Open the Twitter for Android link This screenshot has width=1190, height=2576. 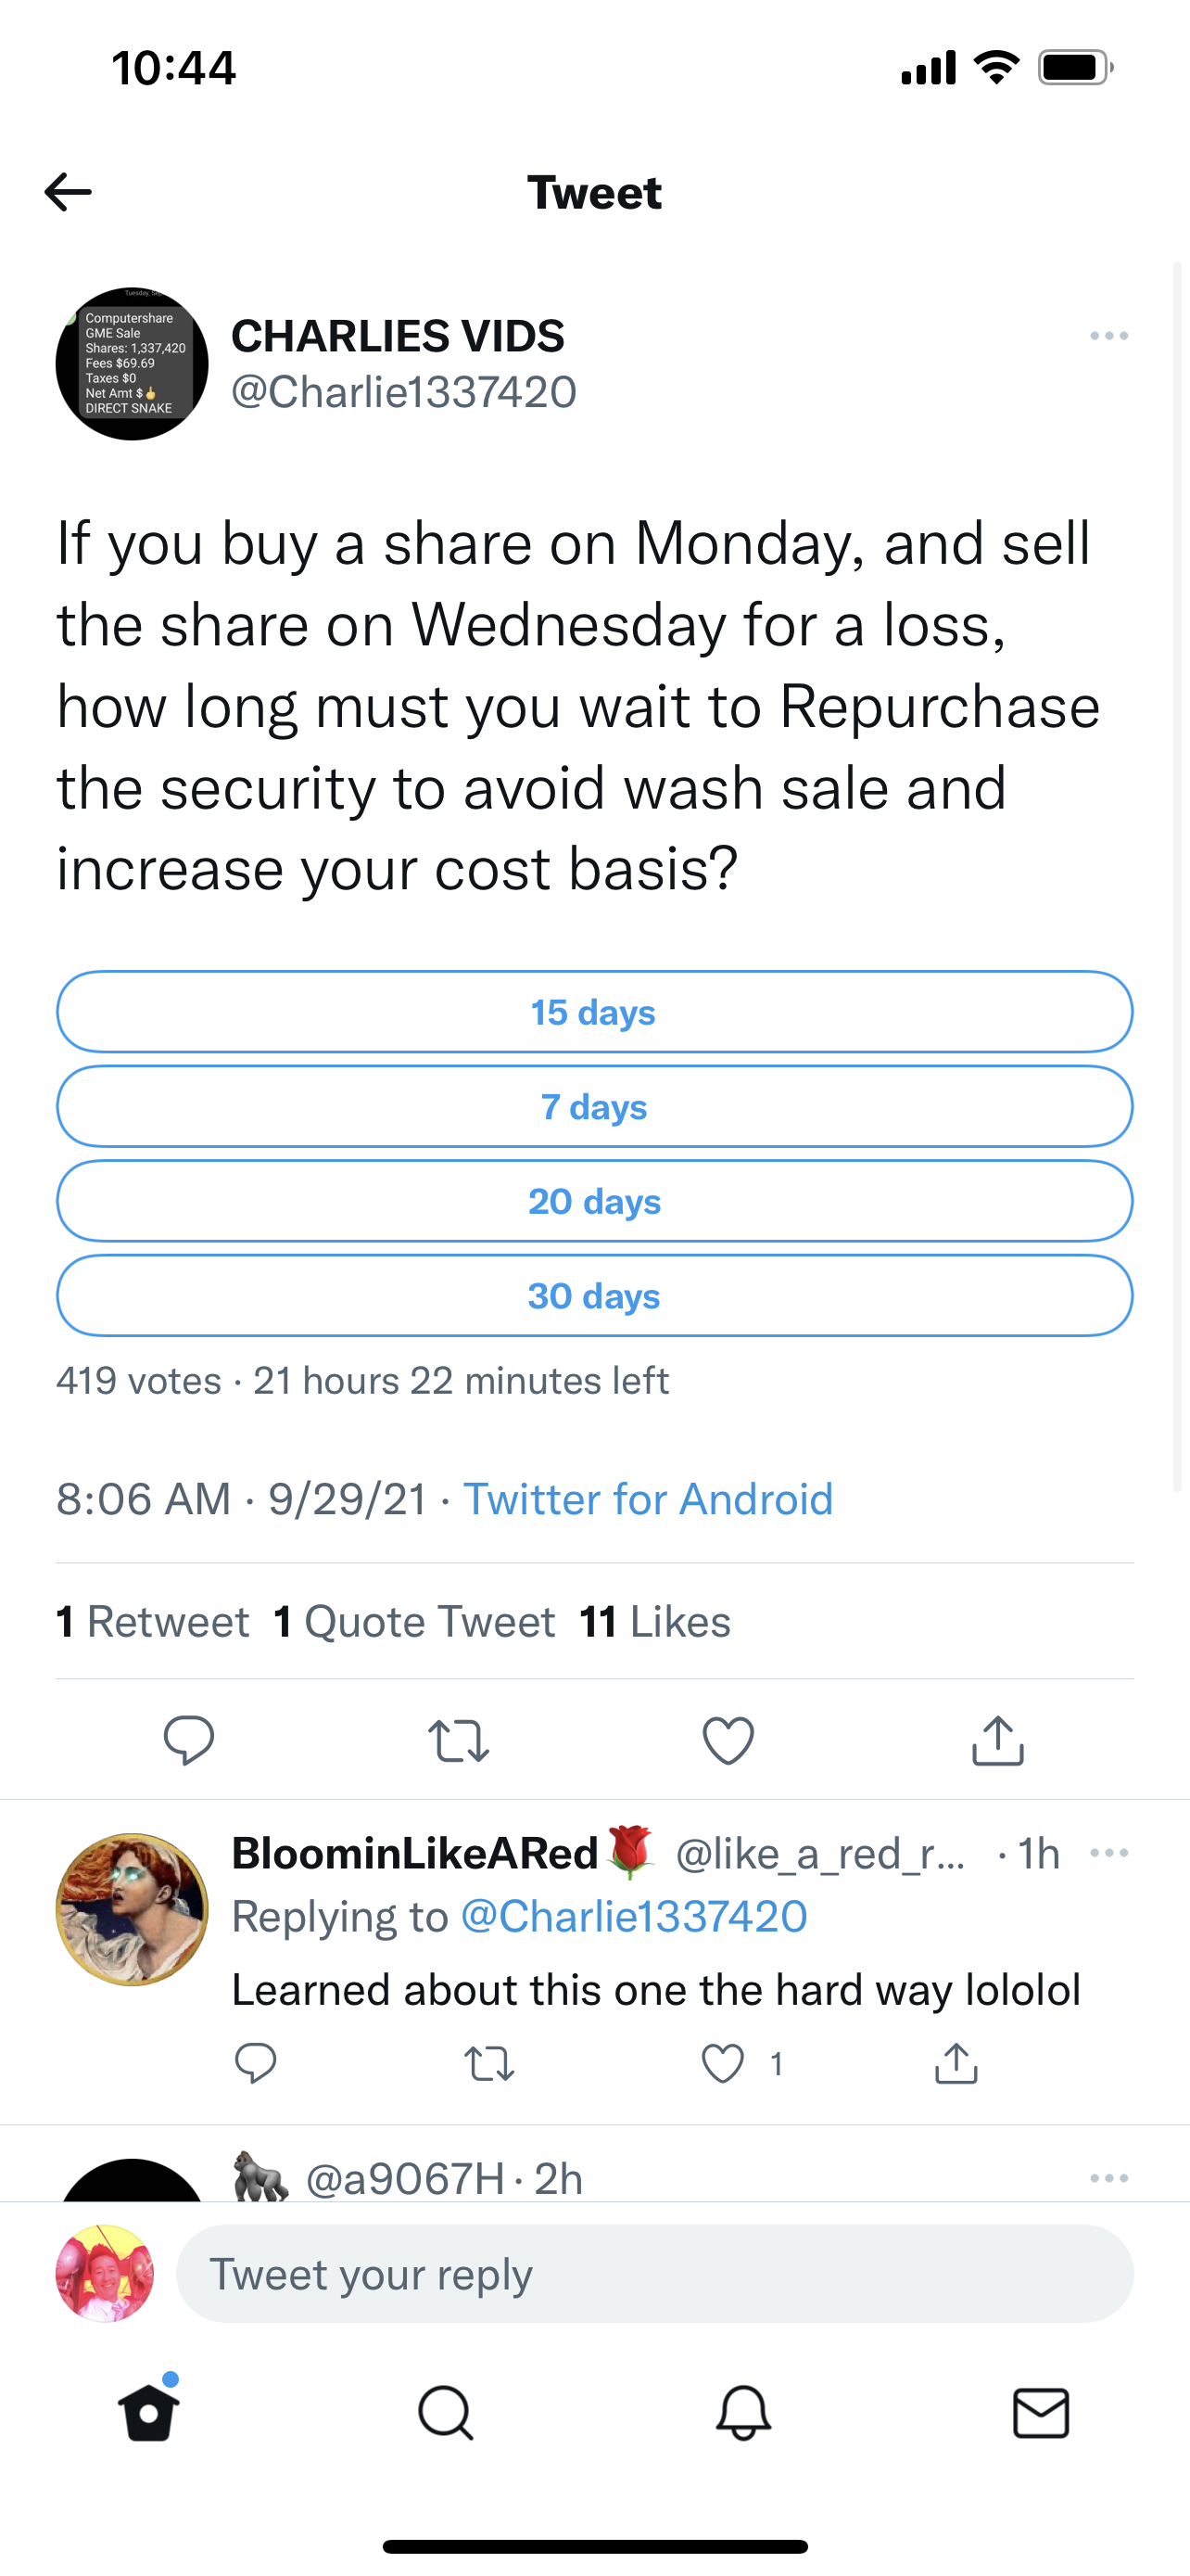click(648, 1499)
